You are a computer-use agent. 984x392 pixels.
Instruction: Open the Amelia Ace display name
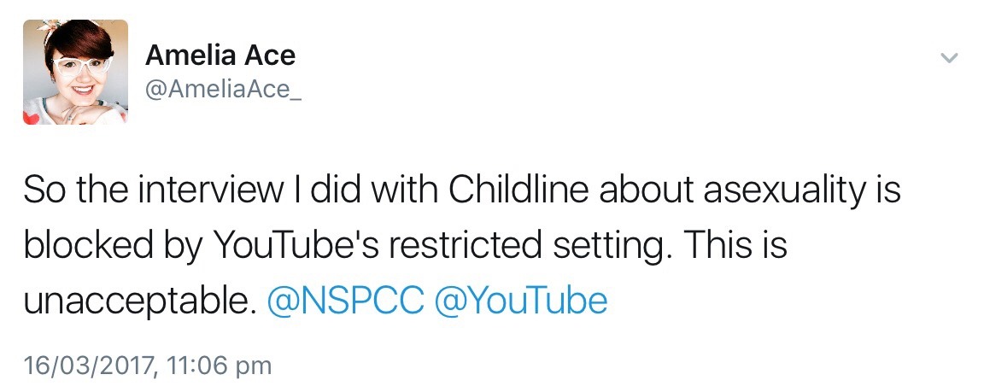point(220,56)
